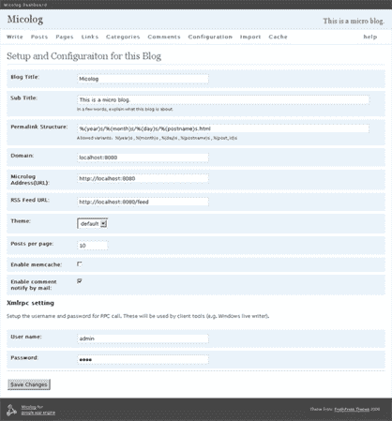Go to the Posts section
Screen dimensions: 392x421
click(39, 37)
